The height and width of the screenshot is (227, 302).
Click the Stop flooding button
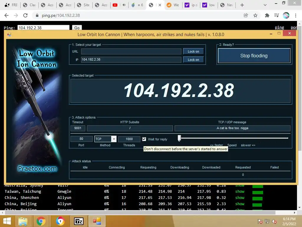(254, 56)
